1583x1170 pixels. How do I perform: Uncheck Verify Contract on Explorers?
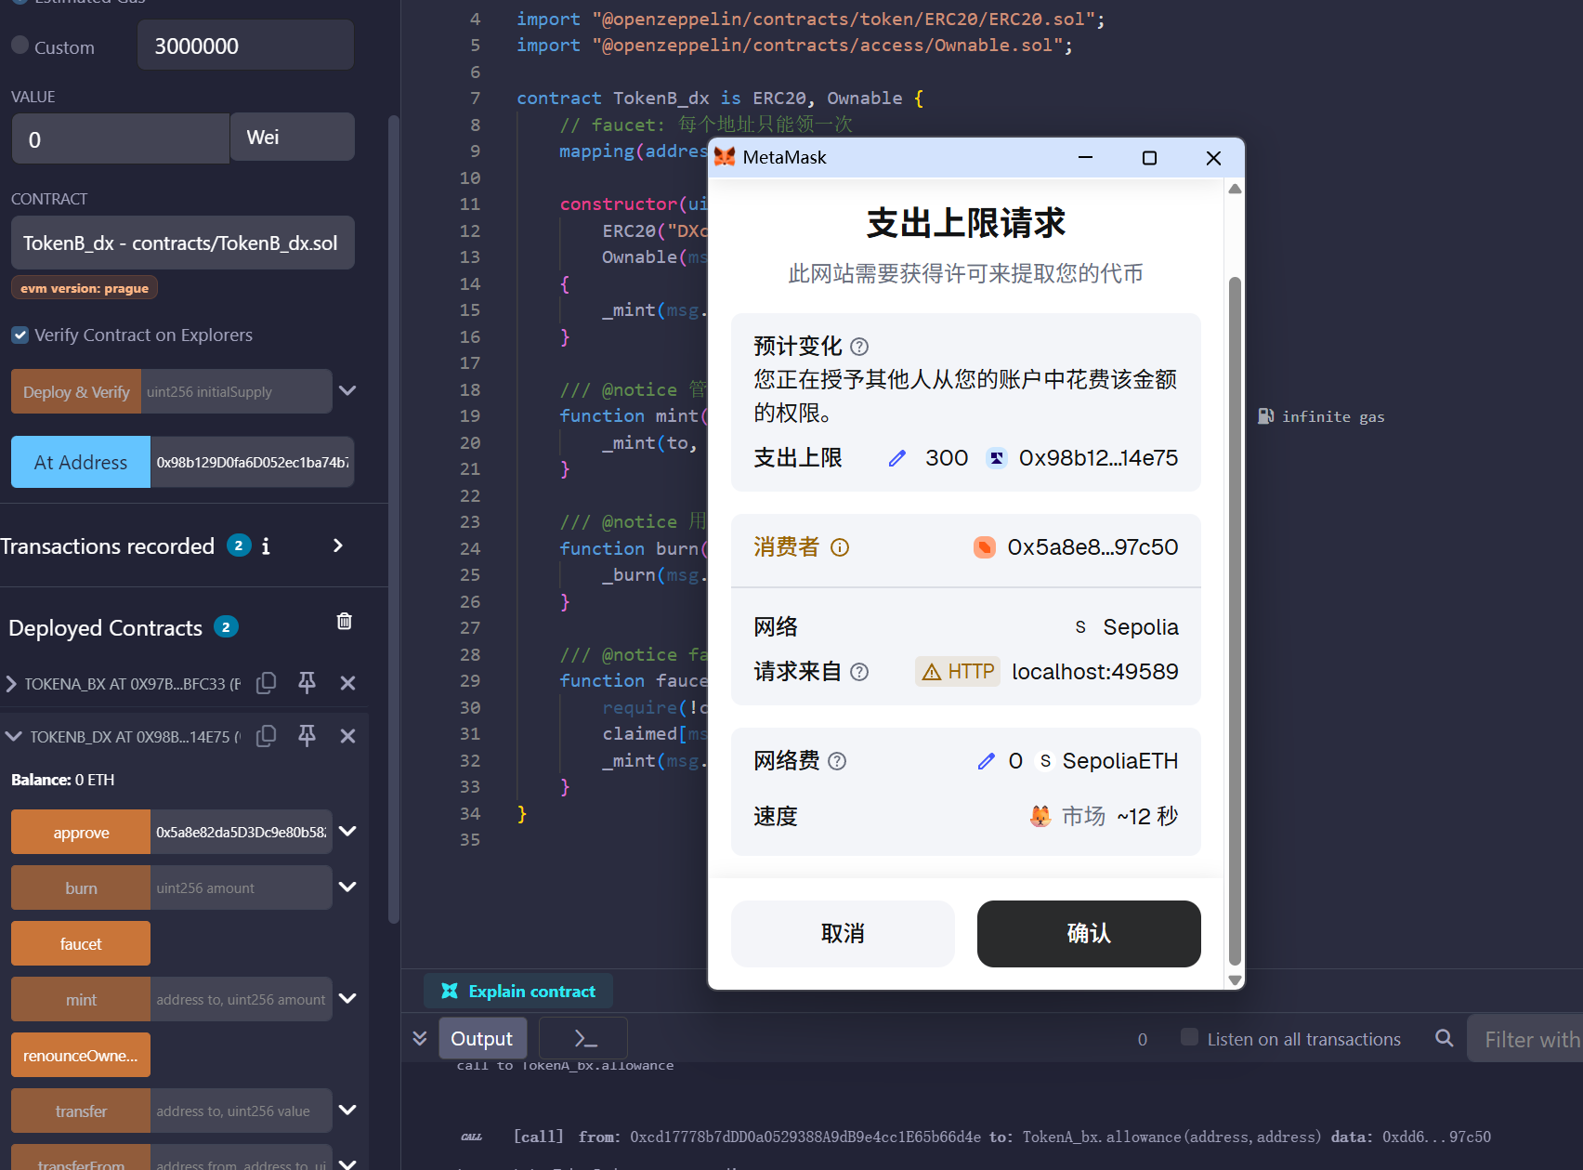20,335
